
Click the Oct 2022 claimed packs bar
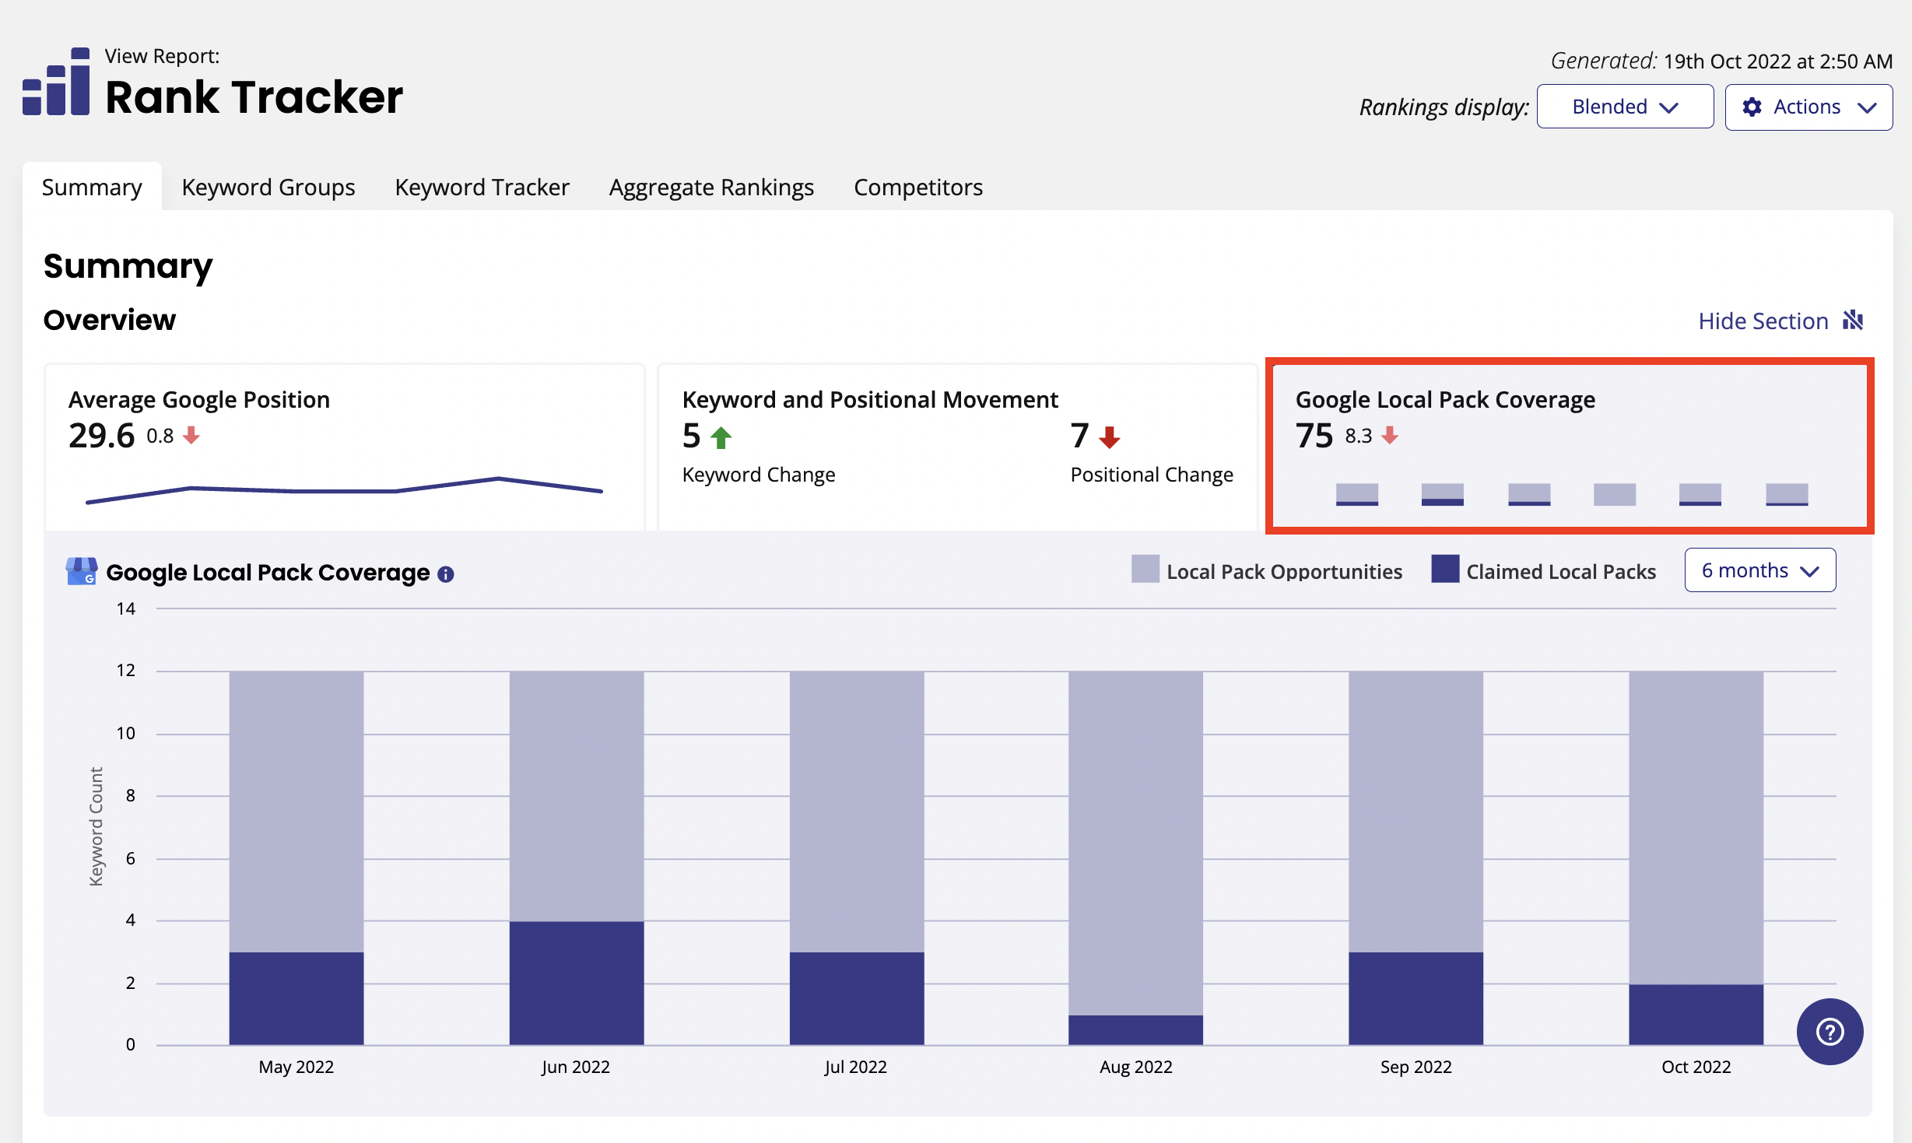pyautogui.click(x=1696, y=1015)
